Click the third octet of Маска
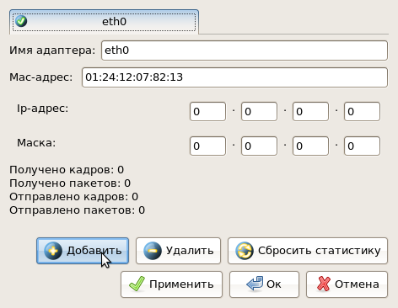398x308 pixels. coord(310,146)
